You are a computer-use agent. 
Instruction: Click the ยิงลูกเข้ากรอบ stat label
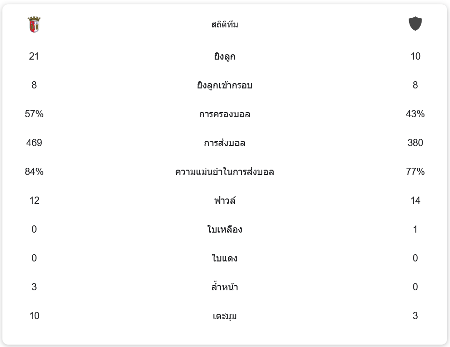(x=225, y=86)
